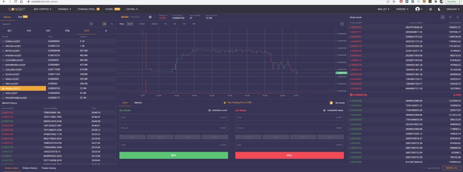Click the Sell MeMa wallet balance icon
Viewport: 463px width, 172px height.
(x=325, y=110)
